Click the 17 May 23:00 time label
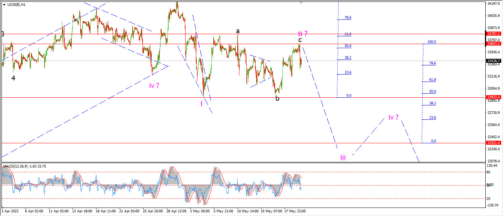 pyautogui.click(x=295, y=211)
